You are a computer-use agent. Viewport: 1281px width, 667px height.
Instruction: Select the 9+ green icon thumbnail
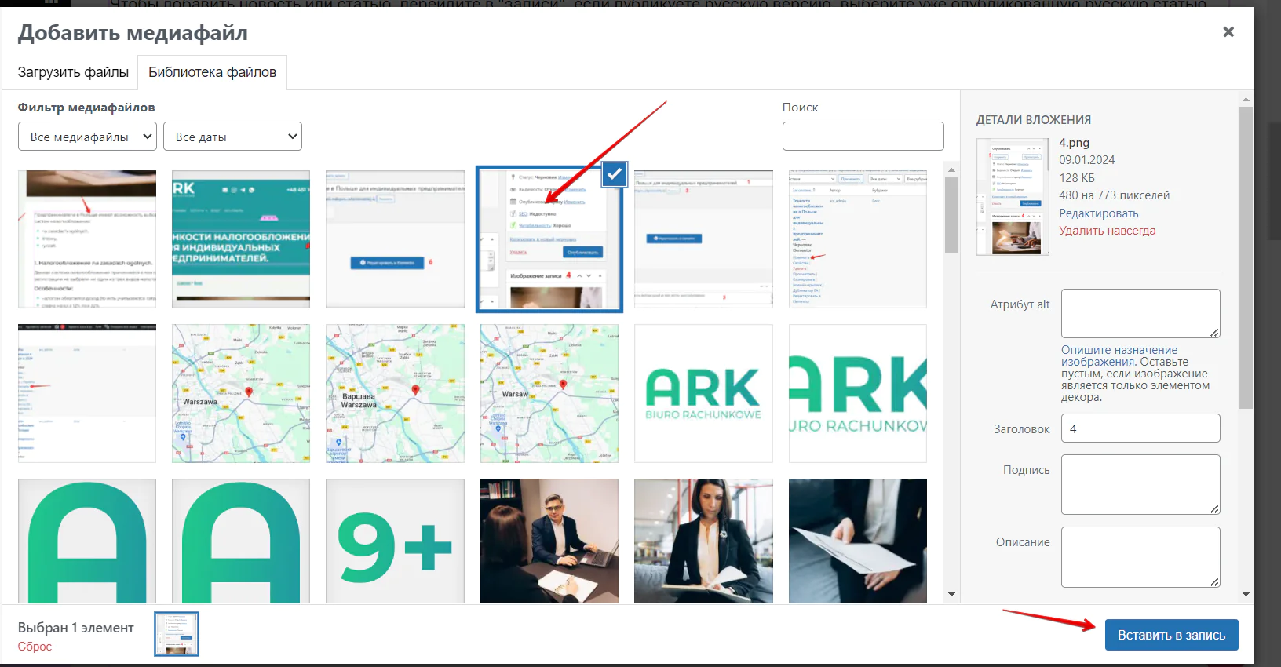click(395, 541)
